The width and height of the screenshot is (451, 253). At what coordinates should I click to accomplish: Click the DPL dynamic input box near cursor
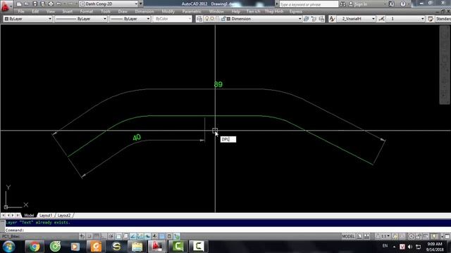tap(228, 139)
